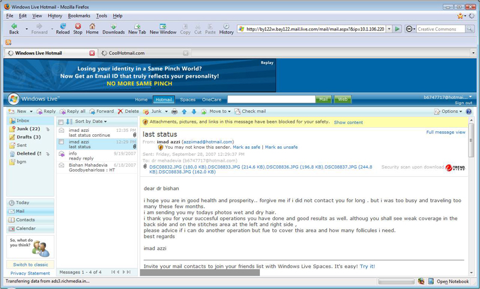
Task: Expand the Sort by Date dropdown
Action: [90, 122]
